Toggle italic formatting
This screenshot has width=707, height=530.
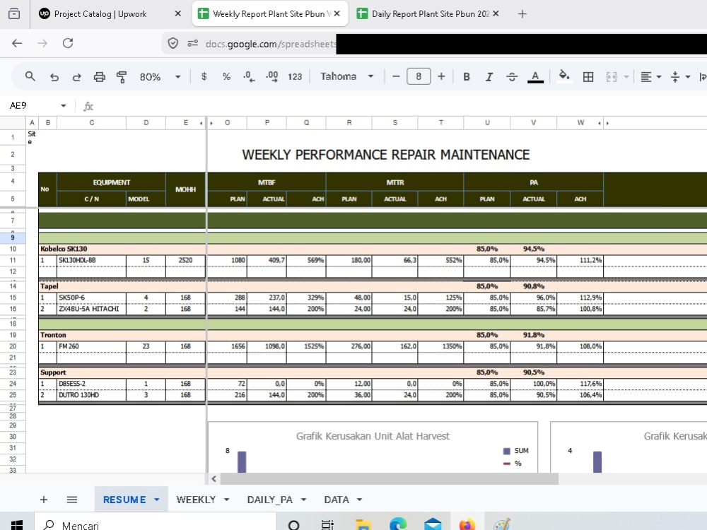(x=489, y=77)
